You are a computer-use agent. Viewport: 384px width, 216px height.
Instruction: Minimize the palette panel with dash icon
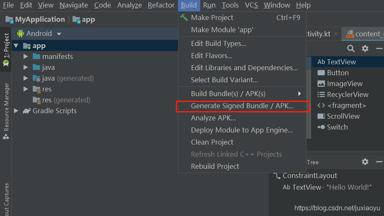pyautogui.click(x=379, y=48)
